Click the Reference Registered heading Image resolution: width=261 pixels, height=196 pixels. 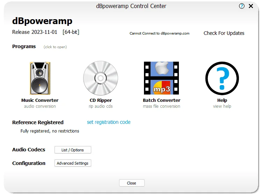pyautogui.click(x=38, y=122)
